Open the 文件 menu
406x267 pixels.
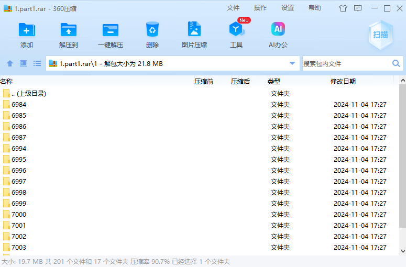click(x=233, y=8)
